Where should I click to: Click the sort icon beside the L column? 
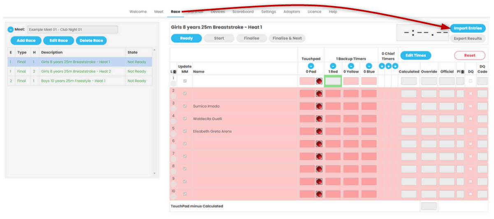coord(175,72)
